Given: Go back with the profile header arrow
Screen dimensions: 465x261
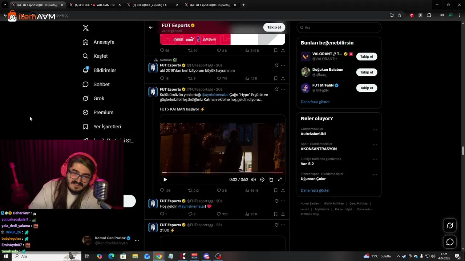Looking at the screenshot, I should pyautogui.click(x=150, y=27).
